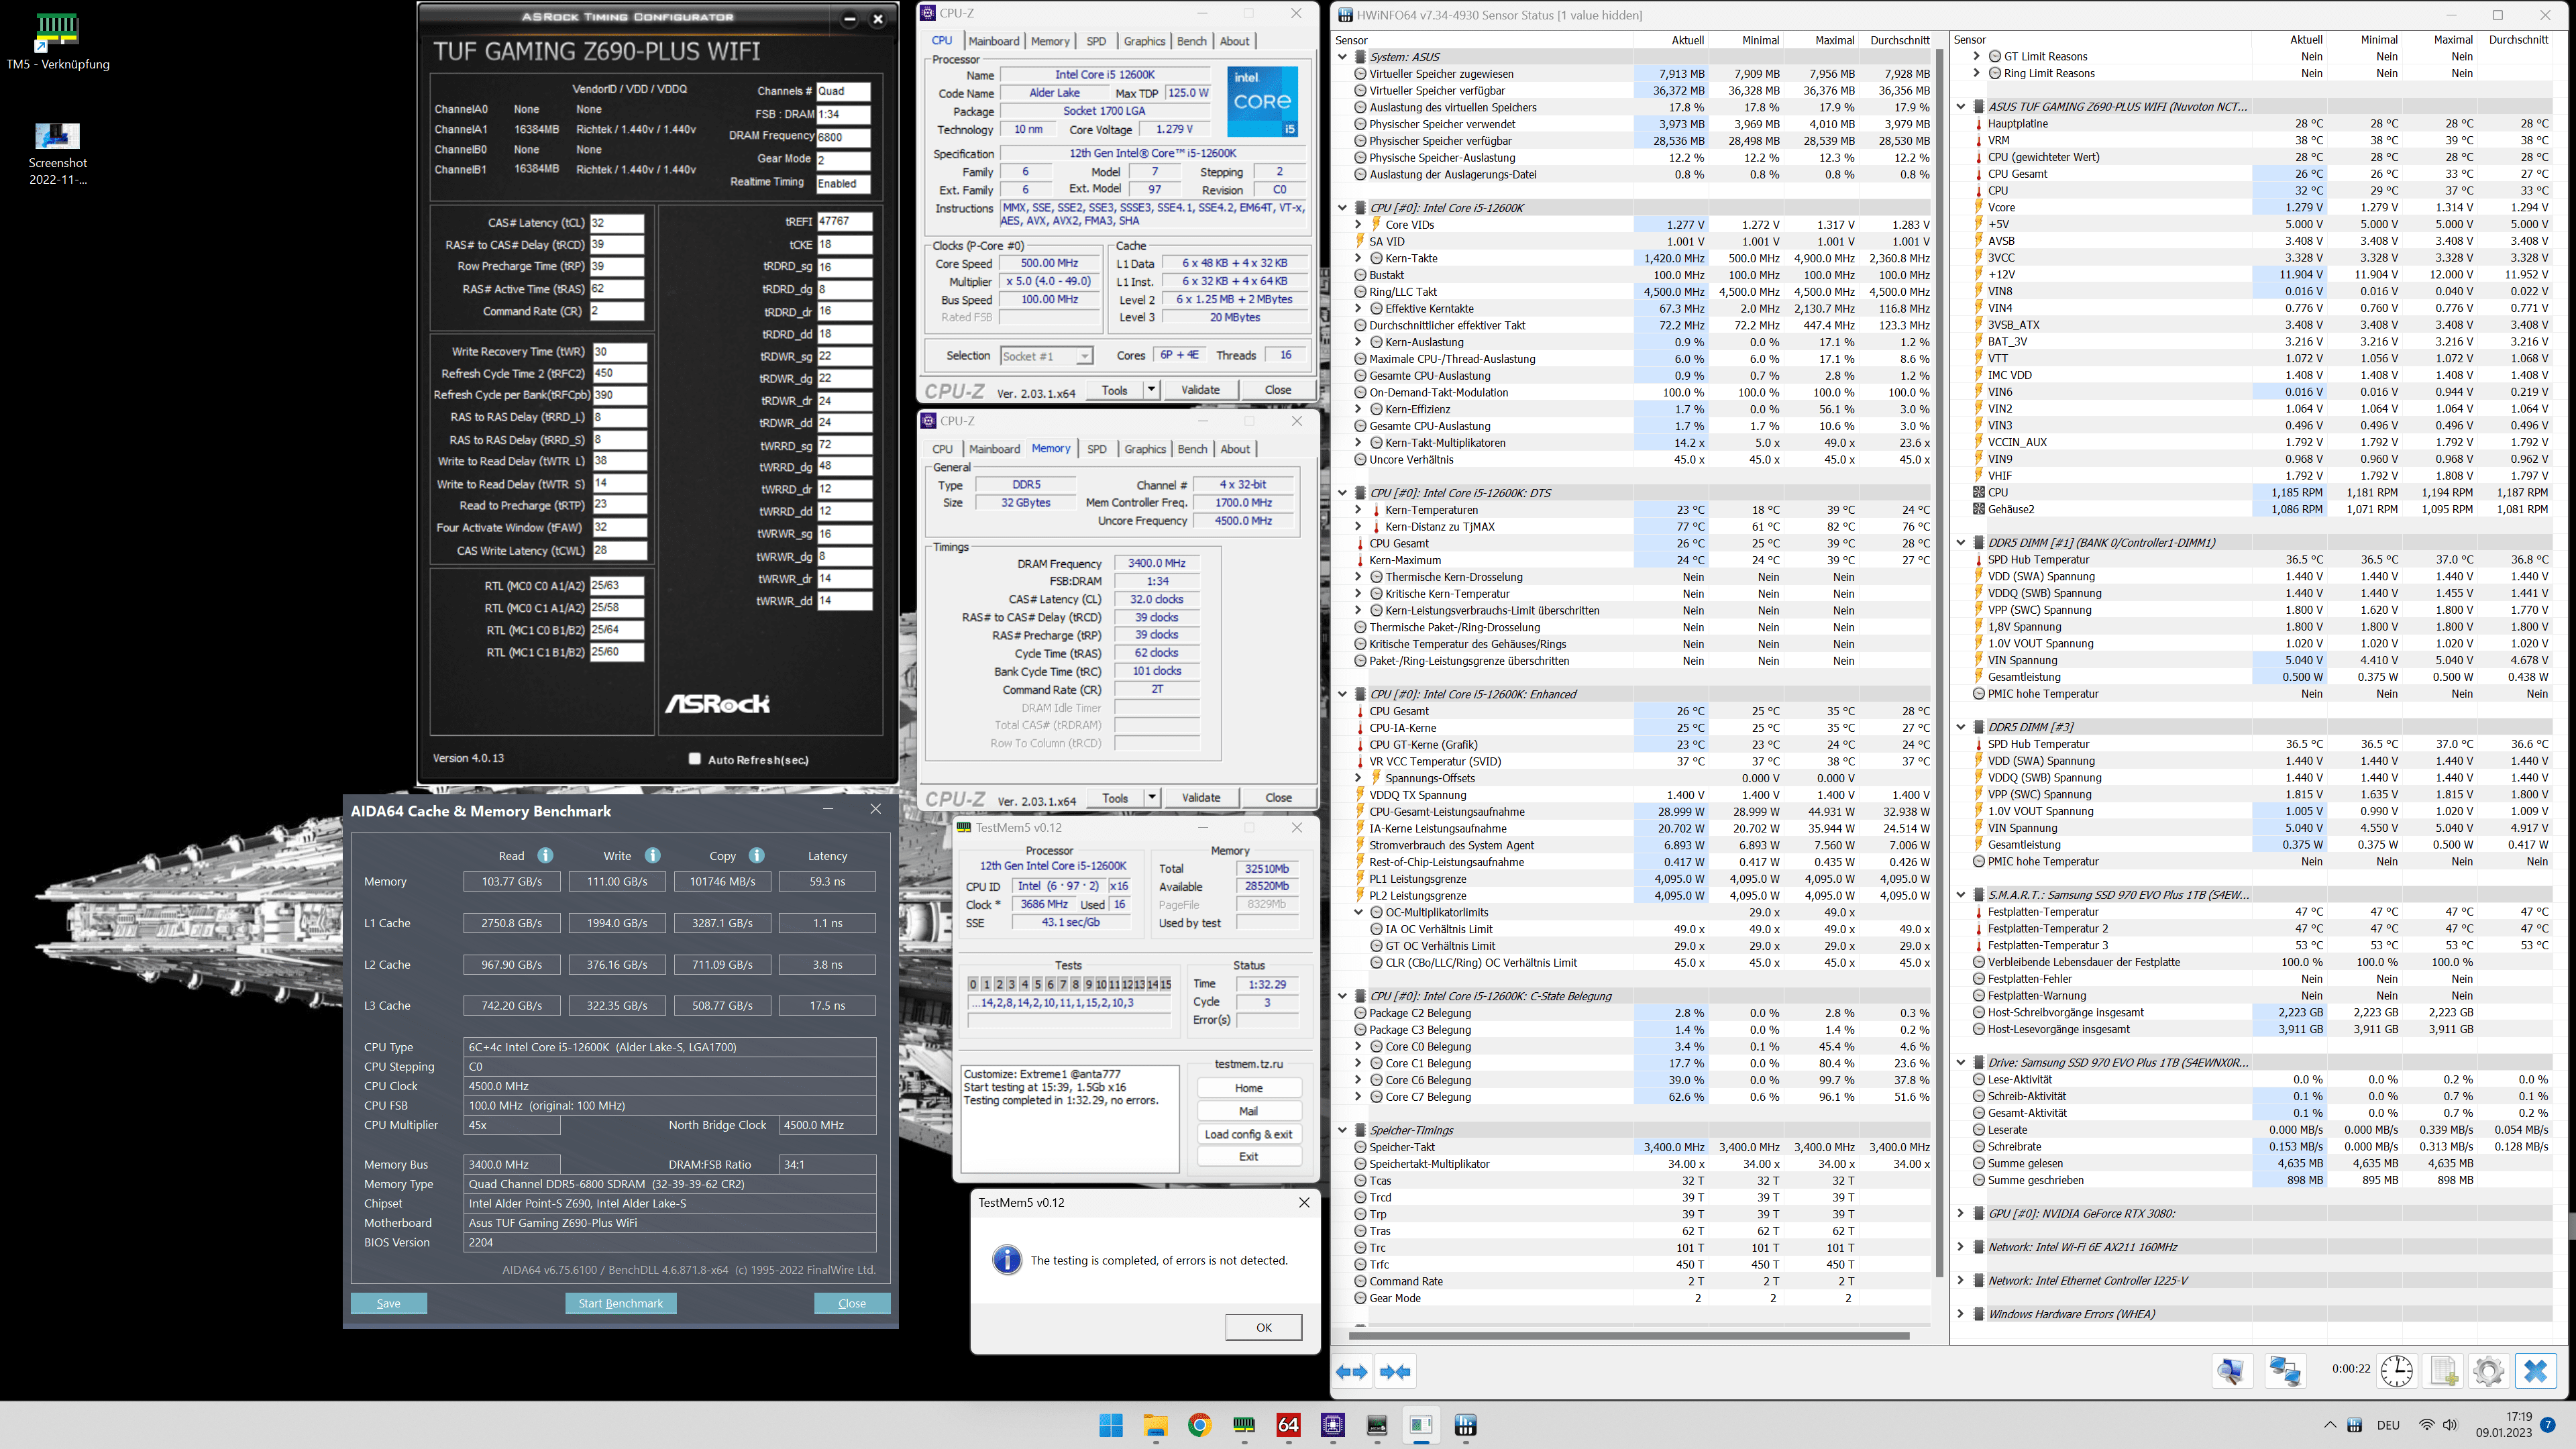Click tREFI value field 47767

pos(844,221)
